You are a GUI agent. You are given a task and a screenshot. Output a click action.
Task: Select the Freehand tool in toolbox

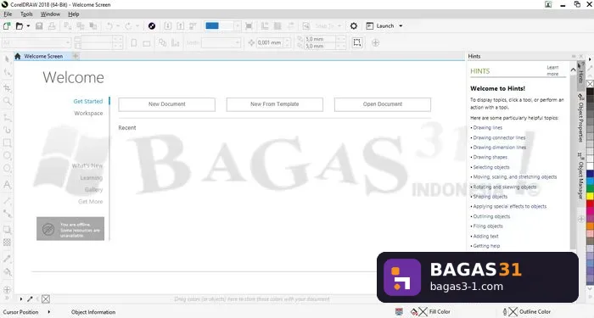point(7,117)
